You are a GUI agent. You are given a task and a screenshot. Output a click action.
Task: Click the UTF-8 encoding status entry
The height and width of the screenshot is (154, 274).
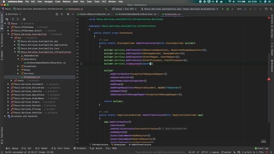point(204,152)
